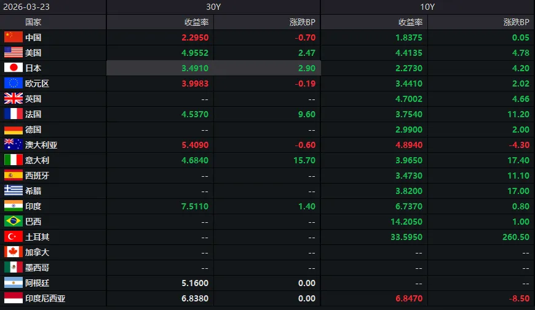This screenshot has width=535, height=310.
Task: Sort by 10Y 涨跌BP column header
Action: pos(516,22)
